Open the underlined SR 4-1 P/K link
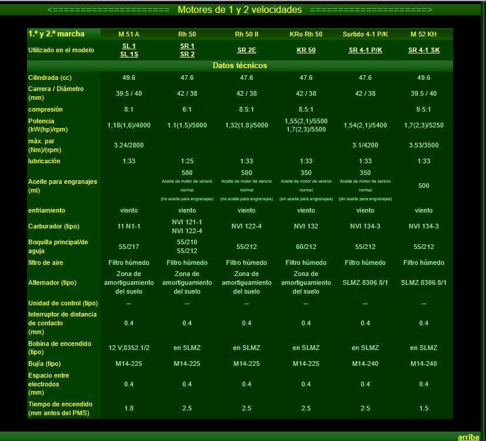486x441 pixels. pyautogui.click(x=365, y=50)
